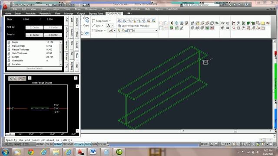
Task: Click the layer lightbulb on/off icon
Action: click(119, 31)
